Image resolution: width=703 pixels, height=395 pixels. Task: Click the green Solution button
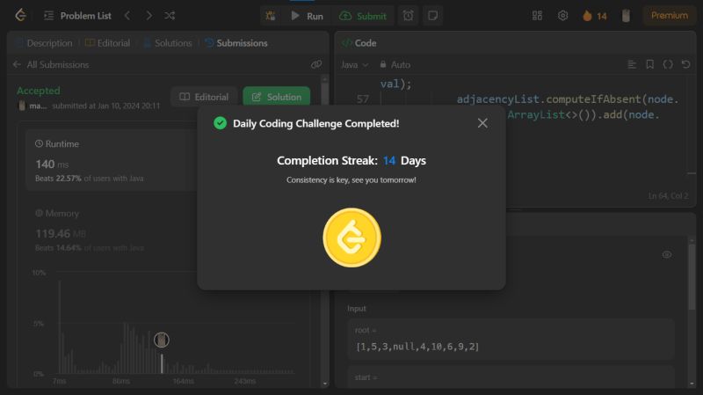click(x=276, y=97)
